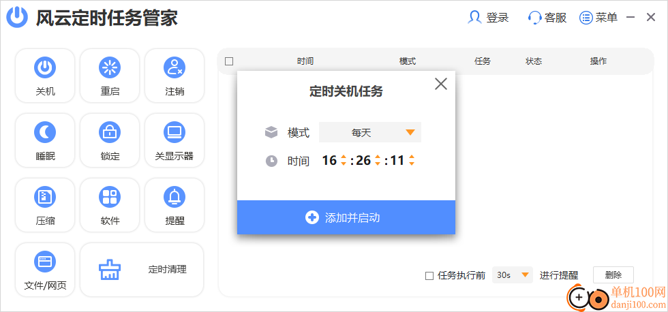Expand the 模式 每天 dropdown
The image size is (668, 312).
369,132
